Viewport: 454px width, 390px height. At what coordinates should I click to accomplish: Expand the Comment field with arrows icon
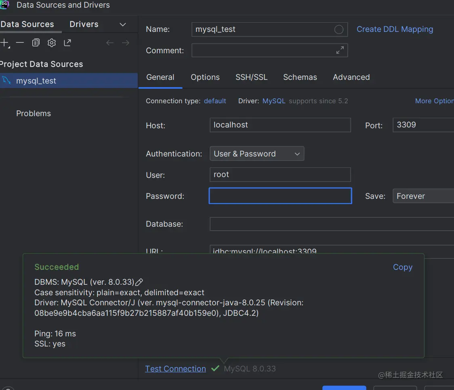pos(340,50)
